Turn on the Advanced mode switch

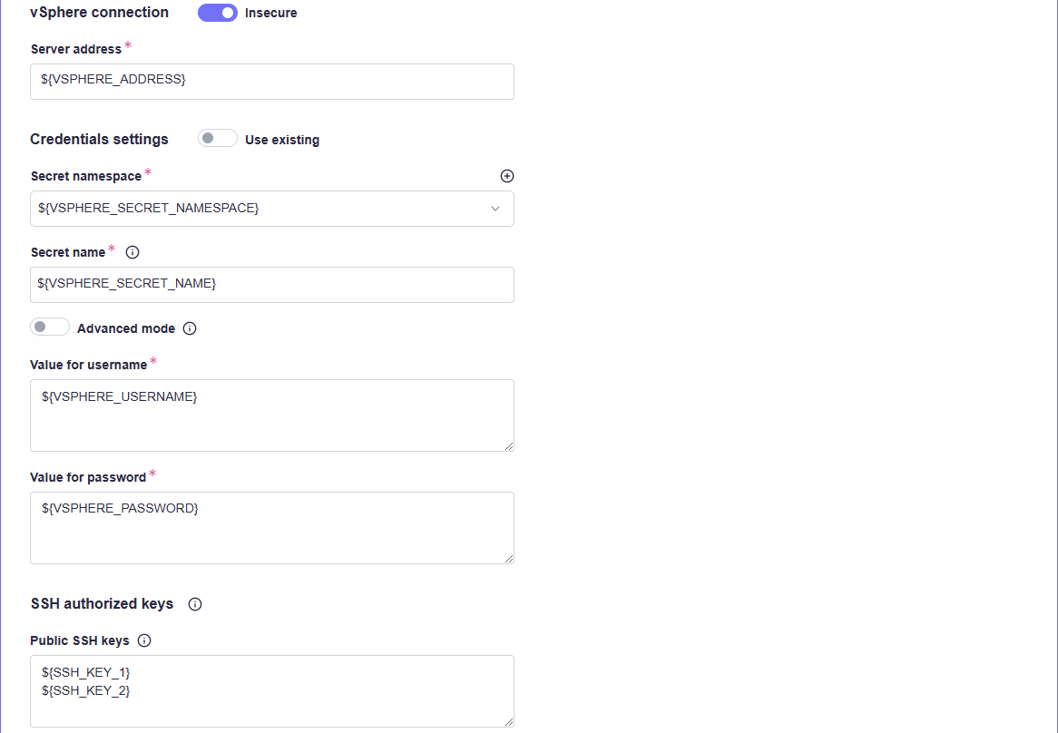(50, 327)
